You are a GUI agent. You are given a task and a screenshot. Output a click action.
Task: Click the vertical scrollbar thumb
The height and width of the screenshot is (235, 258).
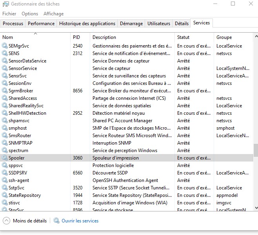pos(256,150)
